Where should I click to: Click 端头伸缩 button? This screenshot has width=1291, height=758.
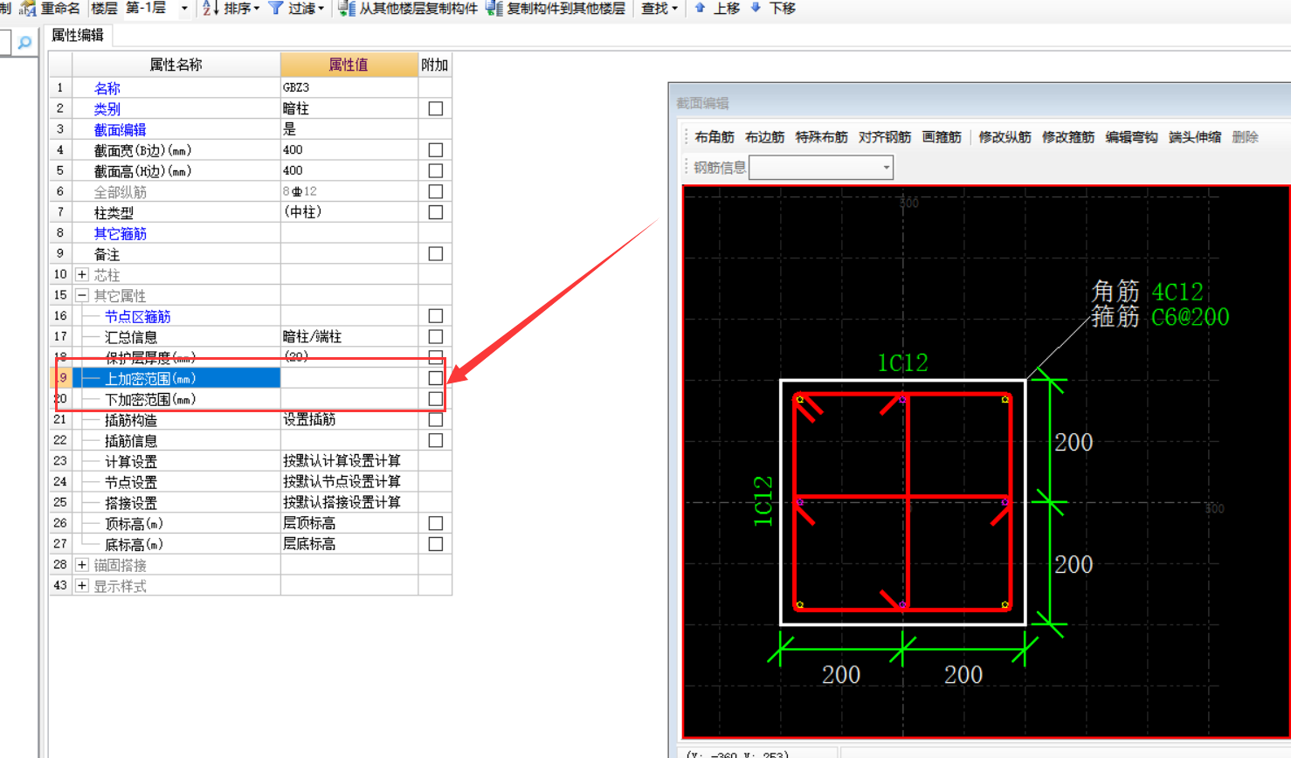(1195, 137)
